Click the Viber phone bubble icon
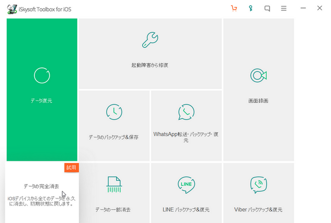The height and width of the screenshot is (223, 331). click(x=259, y=185)
